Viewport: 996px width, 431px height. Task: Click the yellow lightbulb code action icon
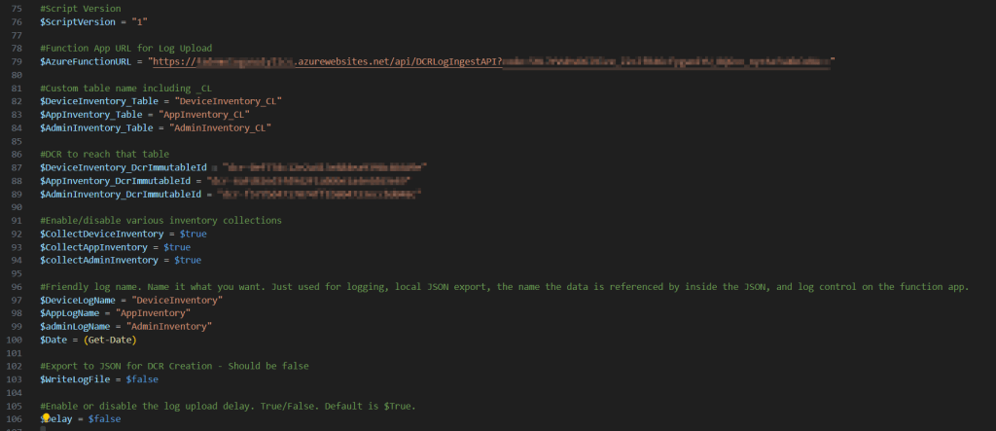tap(45, 416)
